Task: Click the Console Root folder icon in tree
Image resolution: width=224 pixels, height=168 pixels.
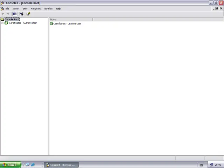Action: coord(2,19)
